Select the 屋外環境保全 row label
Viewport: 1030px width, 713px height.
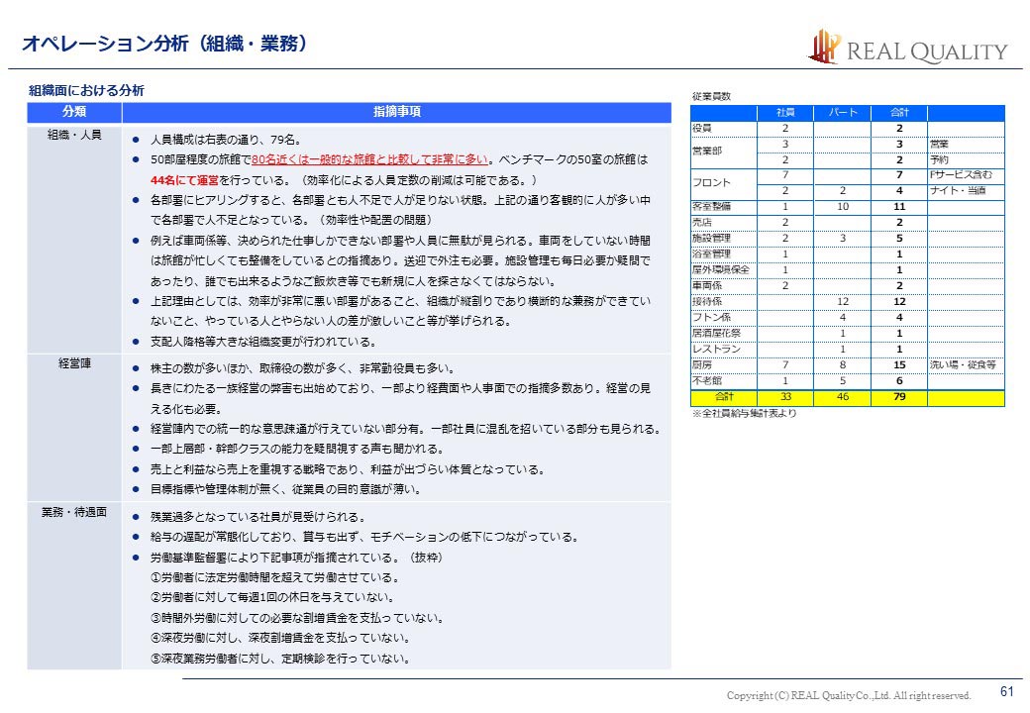click(721, 269)
